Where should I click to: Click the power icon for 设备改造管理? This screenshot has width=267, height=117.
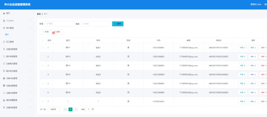[4, 93]
